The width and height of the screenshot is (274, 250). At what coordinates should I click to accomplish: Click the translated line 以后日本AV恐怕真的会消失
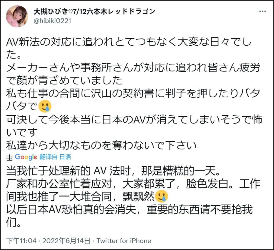[x=129, y=209]
